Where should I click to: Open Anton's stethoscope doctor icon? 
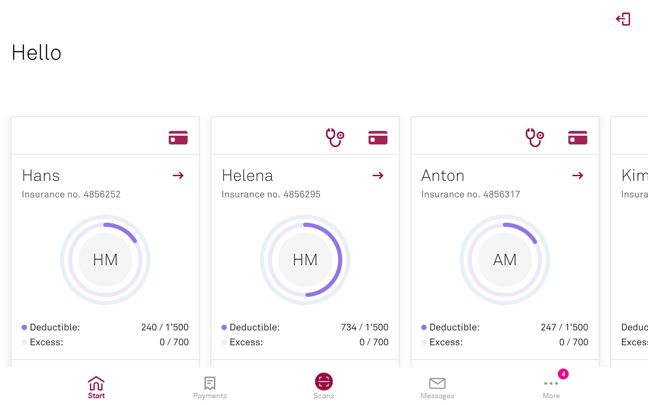pyautogui.click(x=534, y=137)
